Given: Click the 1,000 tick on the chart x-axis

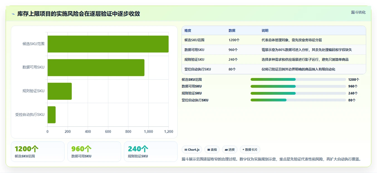Looking at the screenshot, I should coord(148,132).
